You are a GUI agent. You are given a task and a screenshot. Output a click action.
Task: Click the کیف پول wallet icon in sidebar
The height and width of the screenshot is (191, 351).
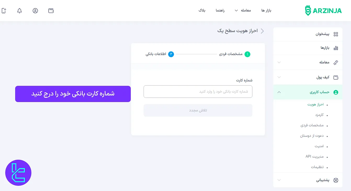point(336,77)
